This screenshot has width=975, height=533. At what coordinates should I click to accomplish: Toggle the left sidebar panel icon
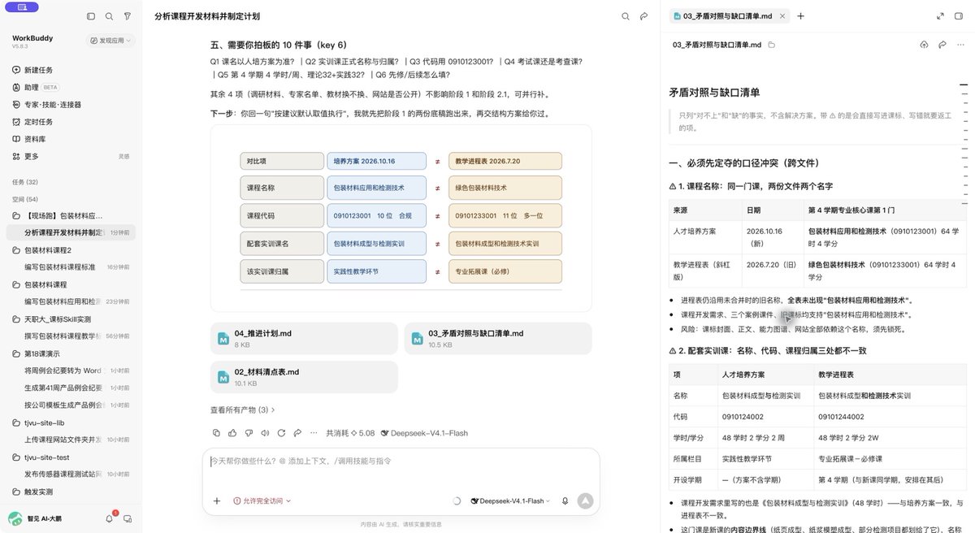click(91, 16)
